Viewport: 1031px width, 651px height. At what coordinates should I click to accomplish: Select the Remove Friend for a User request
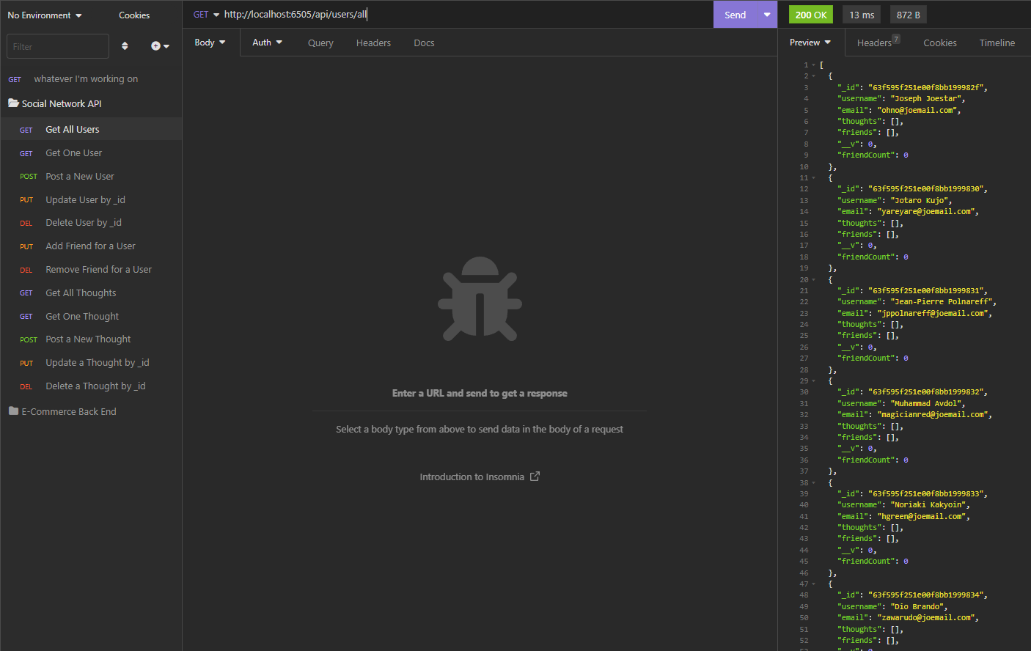click(91, 269)
